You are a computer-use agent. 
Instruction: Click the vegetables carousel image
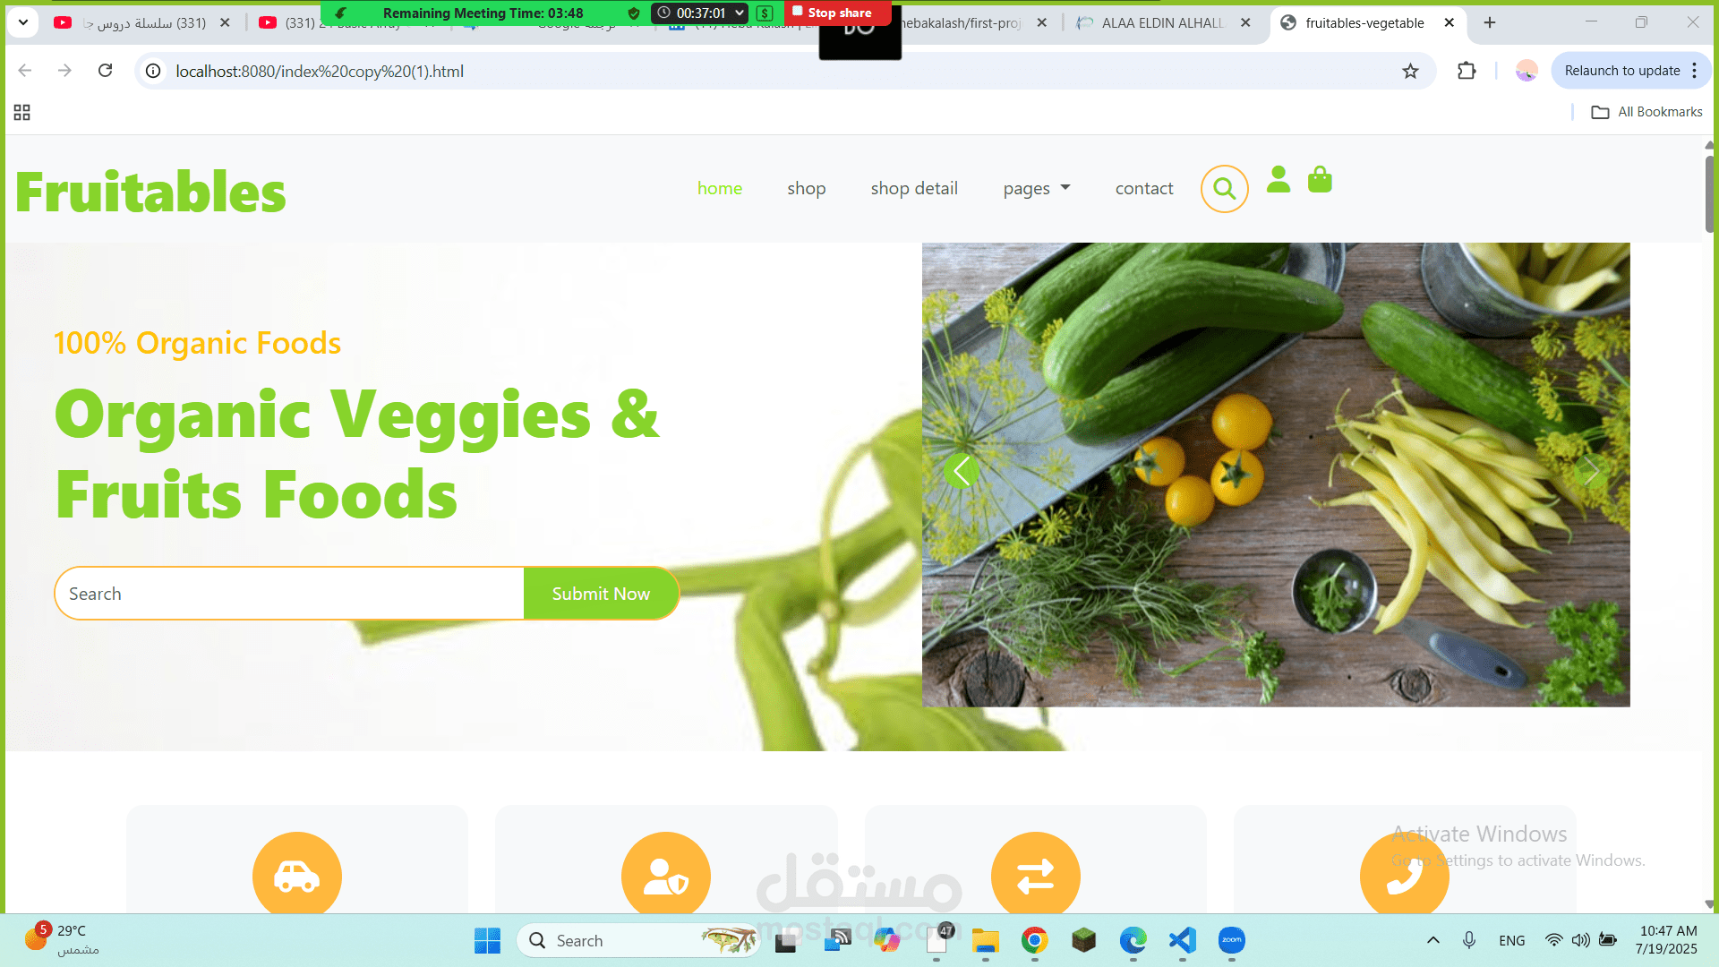(1276, 475)
